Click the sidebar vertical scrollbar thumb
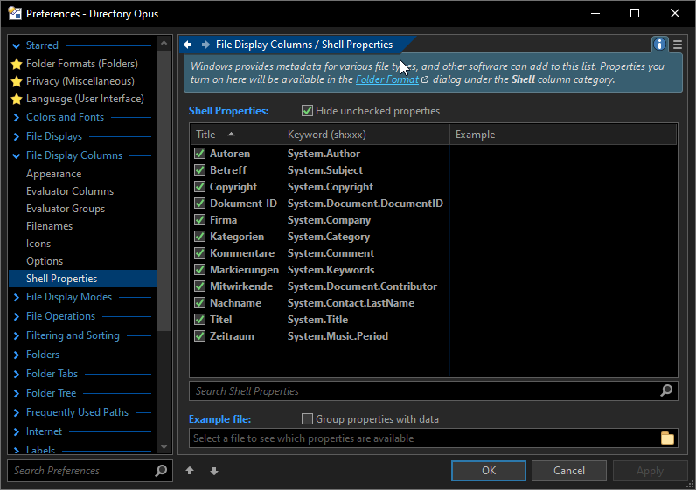Screen dimensions: 696x490 [164, 190]
